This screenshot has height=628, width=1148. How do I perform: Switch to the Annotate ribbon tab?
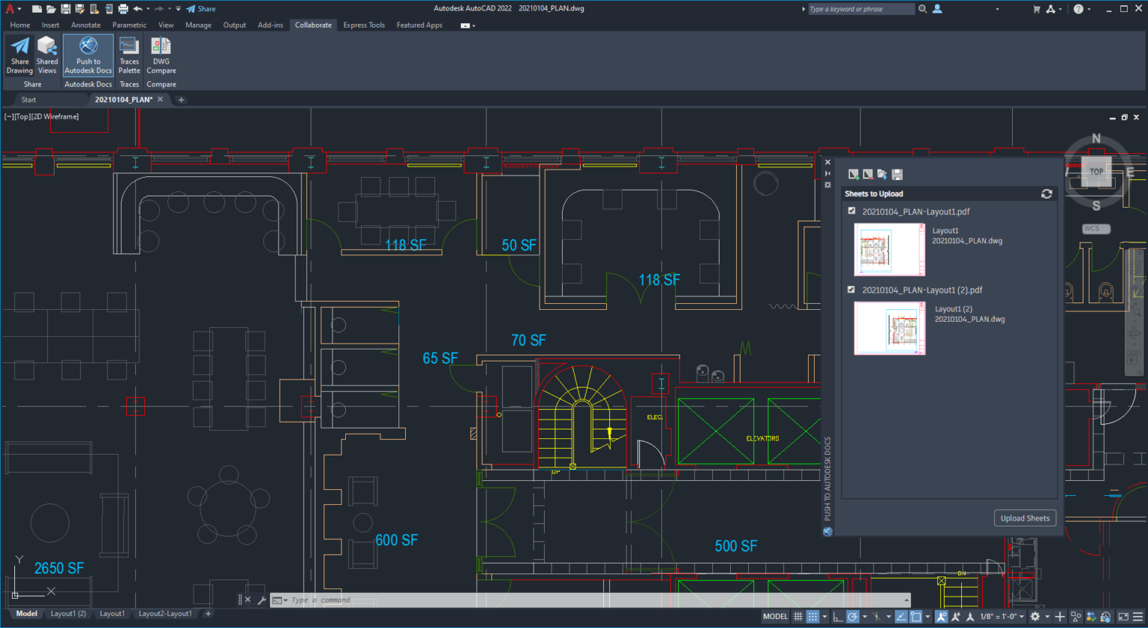click(85, 25)
